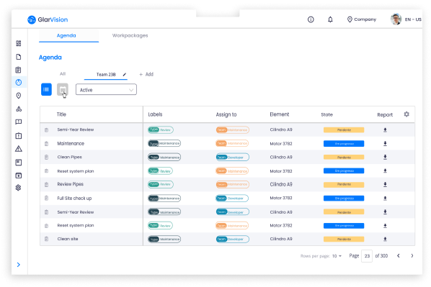Open the layout panel sidebar icon
Viewport: 431px width, 287px height.
click(x=19, y=163)
